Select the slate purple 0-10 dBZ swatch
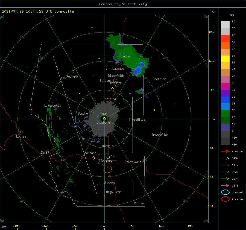 (x=225, y=127)
